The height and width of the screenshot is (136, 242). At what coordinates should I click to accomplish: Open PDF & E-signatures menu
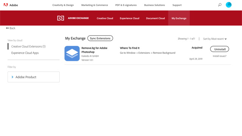tap(126, 5)
